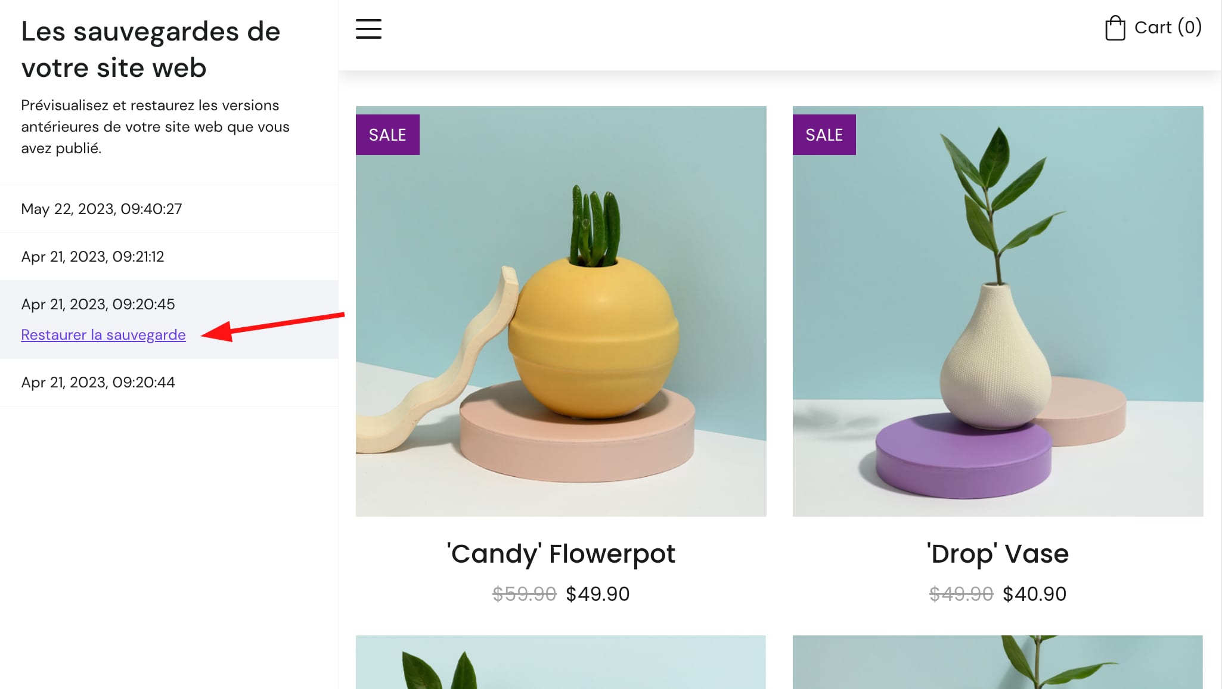Viewport: 1222px width, 689px height.
Task: View the 'Drop' Vase product image
Action: (997, 310)
